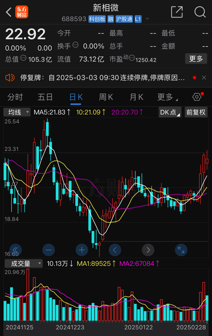212x336 pixels.
Task: Tap info icon next to 市盈
Action: point(132,58)
